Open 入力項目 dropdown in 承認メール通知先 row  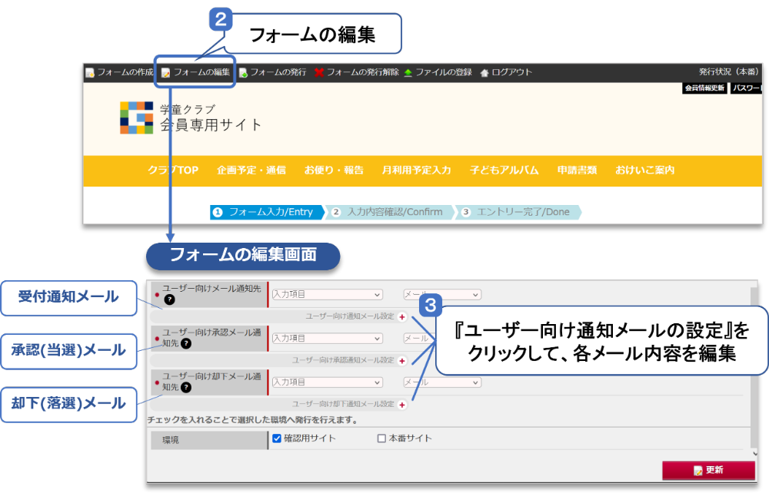[327, 339]
